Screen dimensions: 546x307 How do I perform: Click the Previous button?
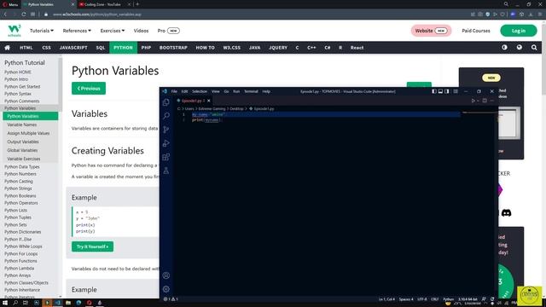(89, 89)
